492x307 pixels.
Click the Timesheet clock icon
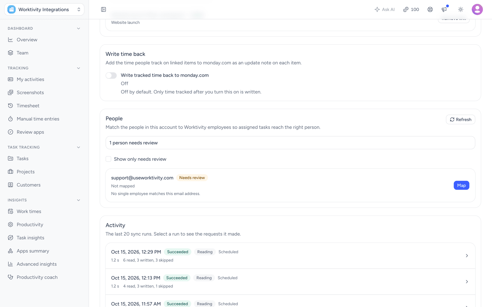[x=10, y=106]
